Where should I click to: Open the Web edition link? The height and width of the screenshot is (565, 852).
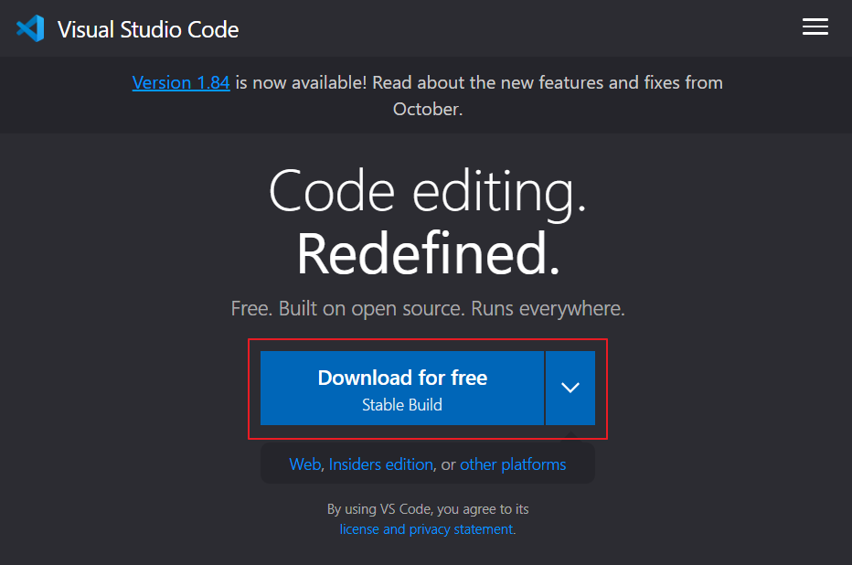point(304,464)
